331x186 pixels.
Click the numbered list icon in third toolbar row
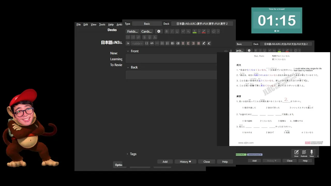(167, 43)
